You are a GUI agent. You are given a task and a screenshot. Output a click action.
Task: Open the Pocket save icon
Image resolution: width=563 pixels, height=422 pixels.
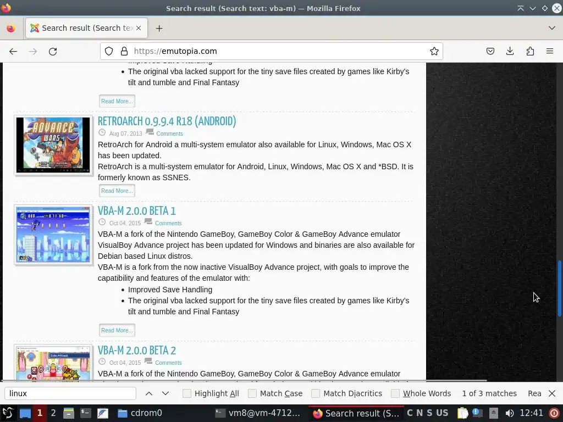click(490, 51)
